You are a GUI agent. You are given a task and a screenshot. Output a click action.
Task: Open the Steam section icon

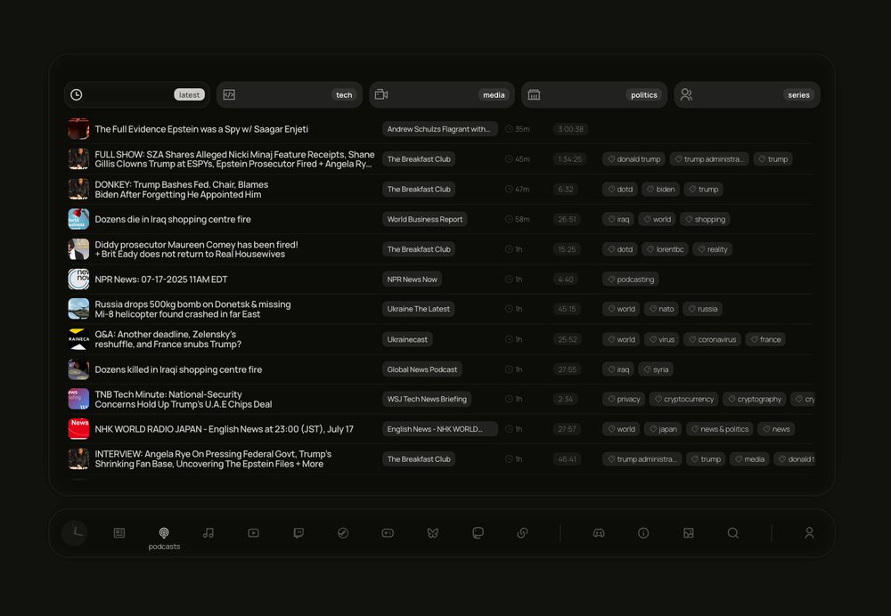[x=343, y=532]
